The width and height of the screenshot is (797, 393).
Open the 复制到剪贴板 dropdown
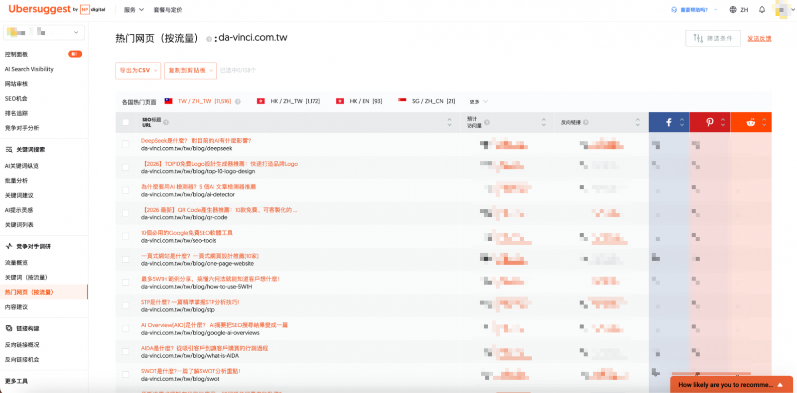(190, 71)
